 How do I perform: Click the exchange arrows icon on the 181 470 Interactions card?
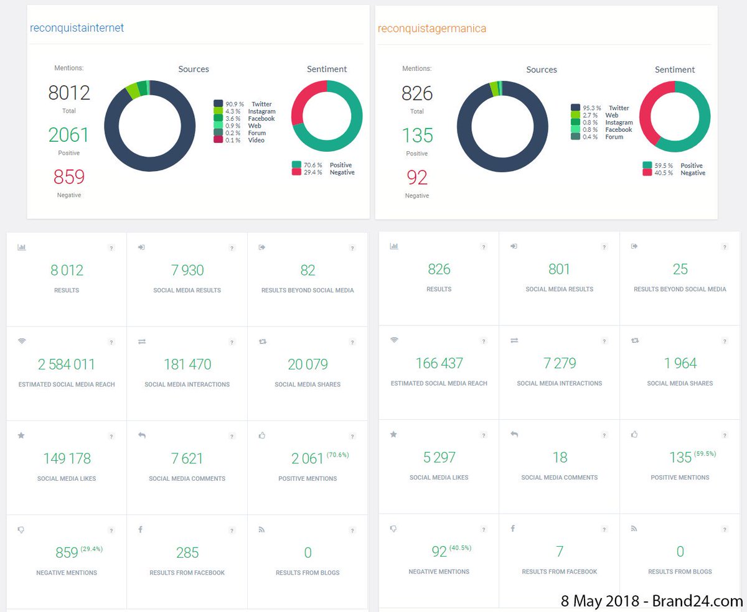[x=142, y=341]
